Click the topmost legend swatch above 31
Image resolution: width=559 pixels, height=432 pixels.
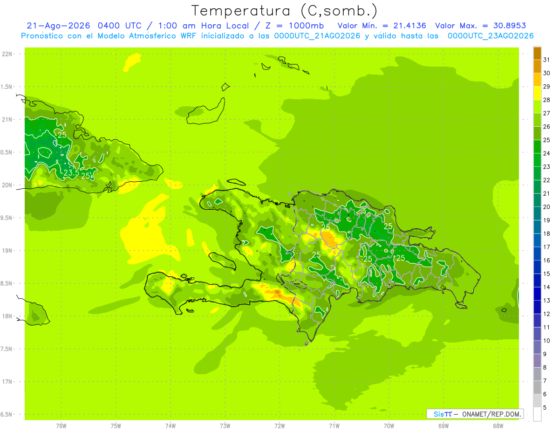(x=537, y=53)
